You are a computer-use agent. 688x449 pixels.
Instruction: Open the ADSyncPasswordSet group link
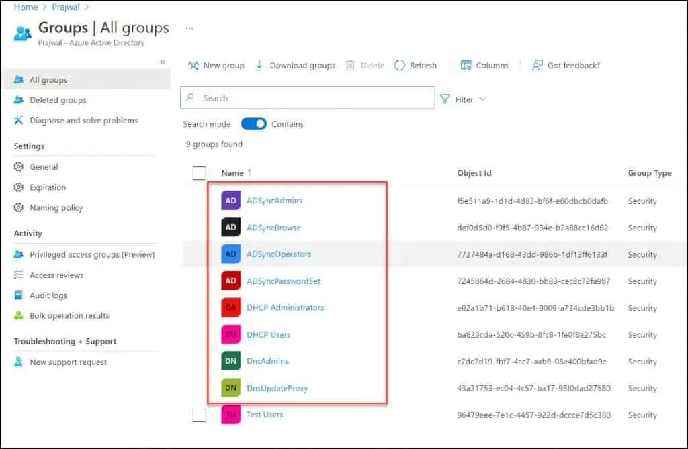coord(284,281)
